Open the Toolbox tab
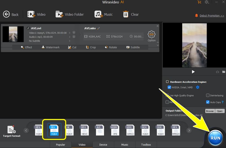Image resolution: width=226 pixels, height=148 pixels. pos(146,145)
